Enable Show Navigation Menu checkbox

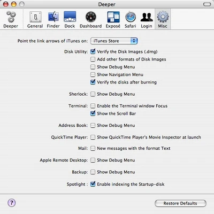tap(93, 74)
